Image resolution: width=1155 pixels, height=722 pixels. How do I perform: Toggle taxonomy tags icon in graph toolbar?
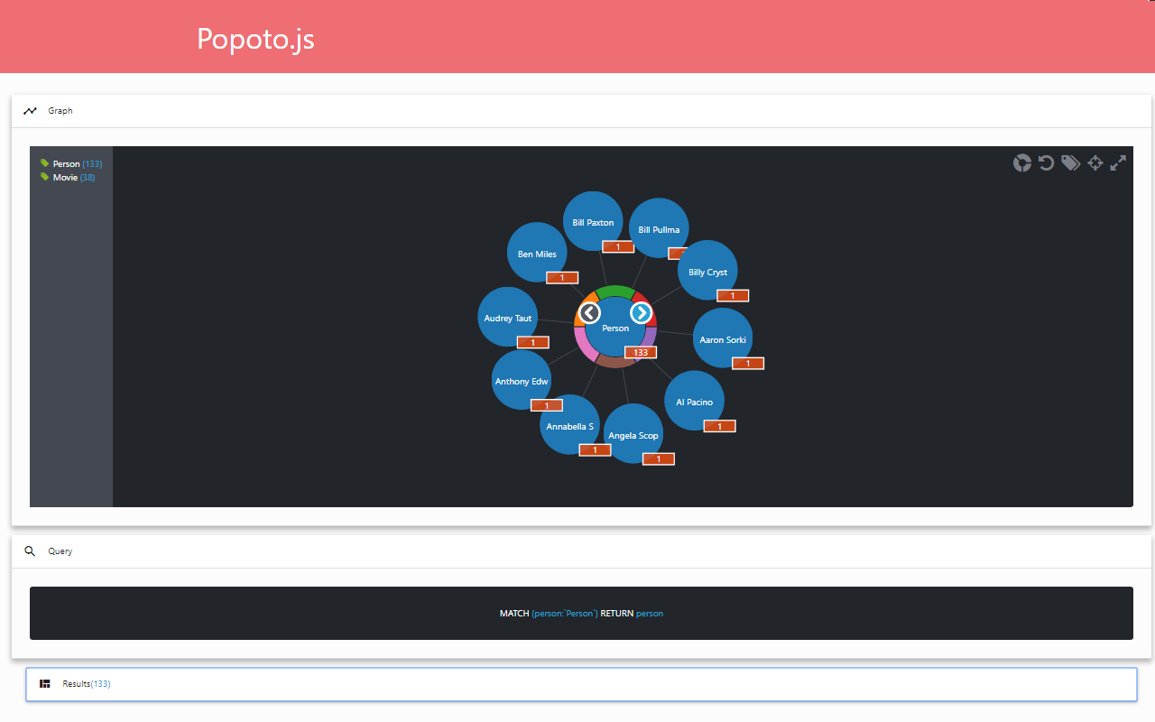1070,162
